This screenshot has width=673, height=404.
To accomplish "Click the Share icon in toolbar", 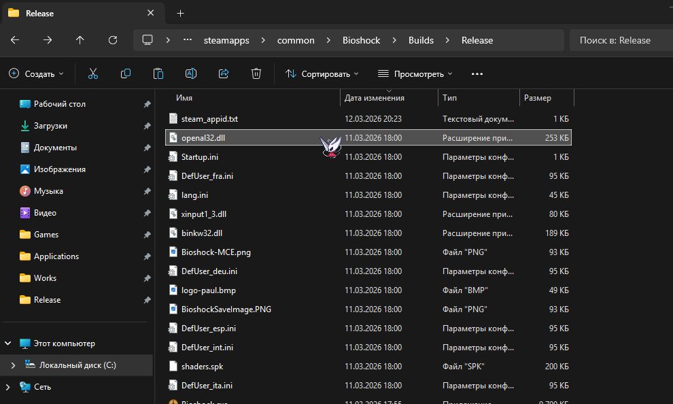I will point(223,74).
